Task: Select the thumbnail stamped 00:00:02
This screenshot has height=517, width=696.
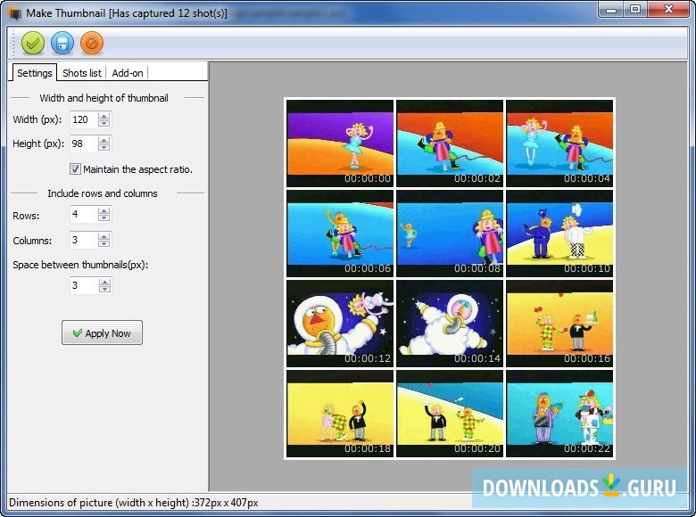Action: click(450, 144)
